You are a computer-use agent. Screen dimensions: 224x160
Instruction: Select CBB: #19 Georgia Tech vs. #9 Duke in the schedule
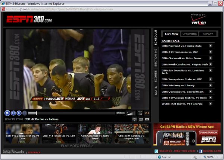(184, 97)
